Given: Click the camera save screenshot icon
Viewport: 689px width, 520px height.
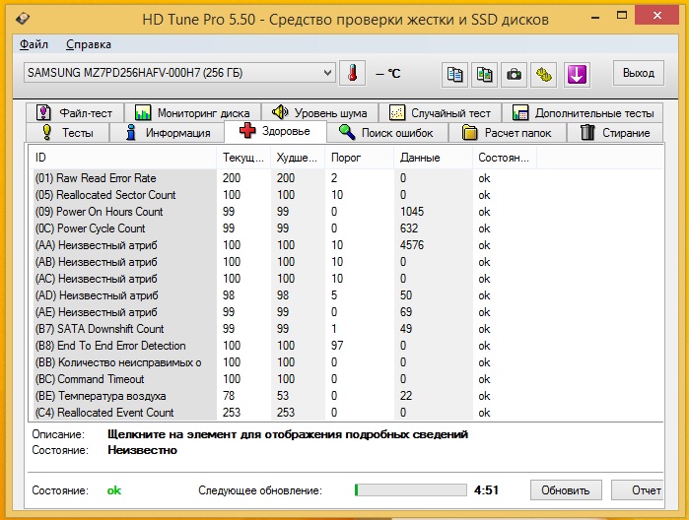Looking at the screenshot, I should [x=514, y=74].
